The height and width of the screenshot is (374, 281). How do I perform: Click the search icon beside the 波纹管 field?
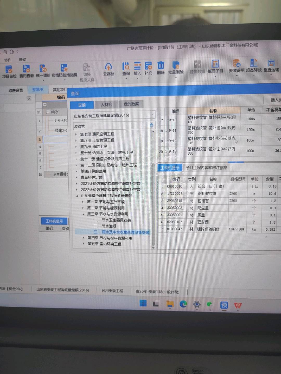coord(152,125)
